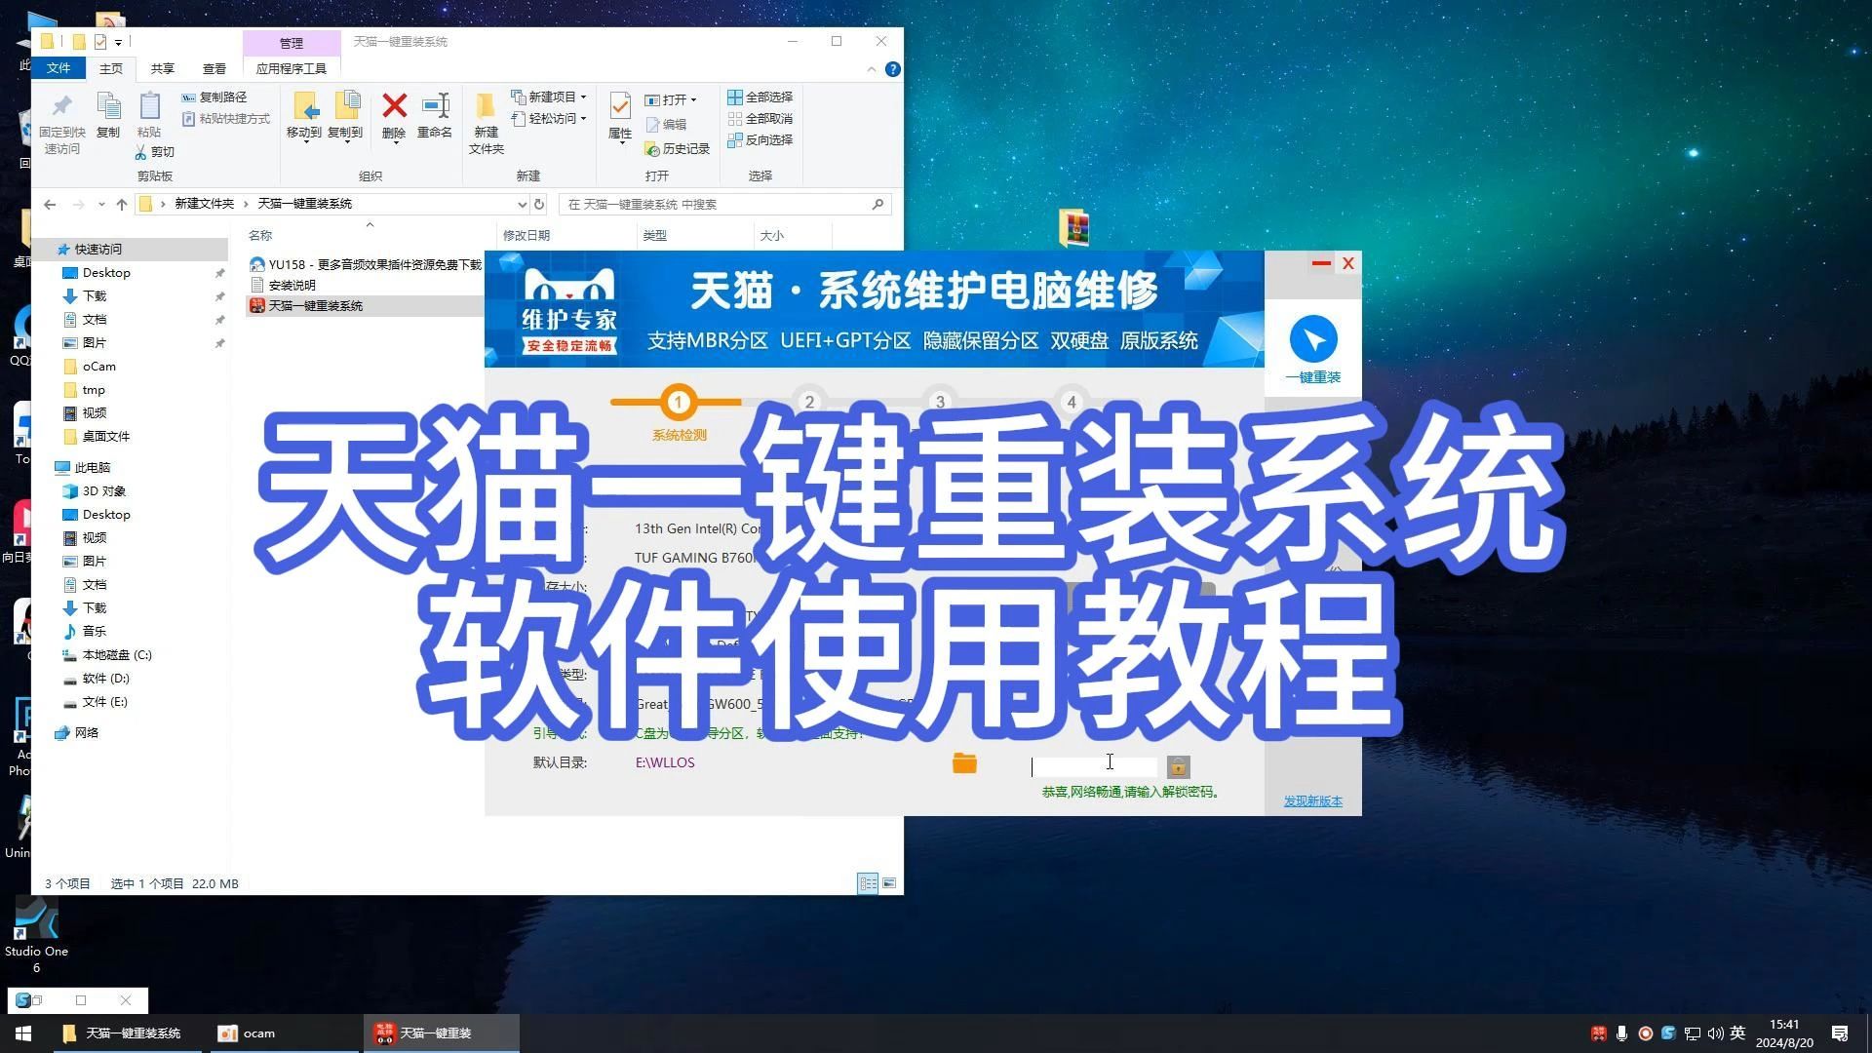
Task: Expand Easy access dropdown
Action: [x=583, y=119]
